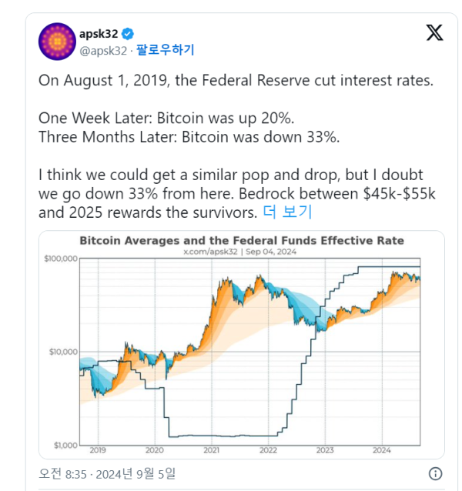Select the 2022 year label on the chart
This screenshot has width=462, height=491.
coord(267,450)
